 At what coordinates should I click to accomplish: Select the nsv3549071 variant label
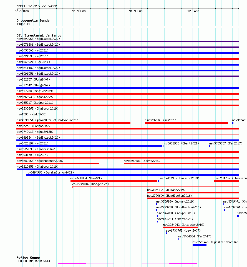tap(235, 201)
